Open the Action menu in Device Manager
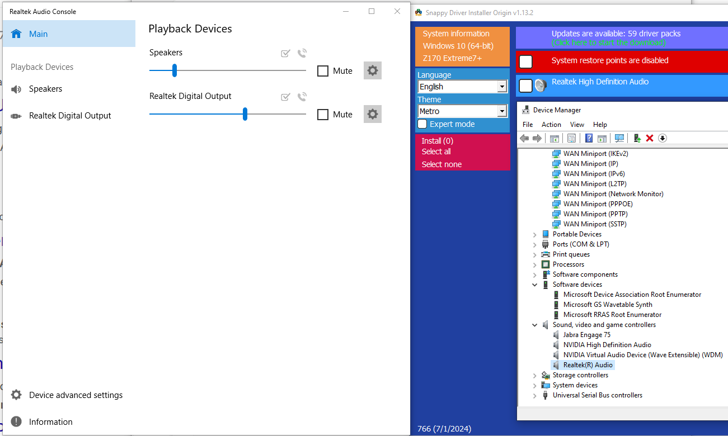Screen dimensions: 728x436 551,125
